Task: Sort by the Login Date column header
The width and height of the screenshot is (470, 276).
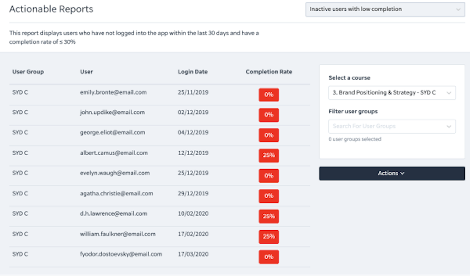Action: point(193,72)
